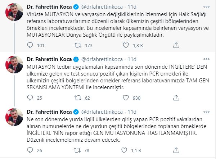220x159 pixels.
Task: Click the profile avatar of the third tweet
Action: 14,117
